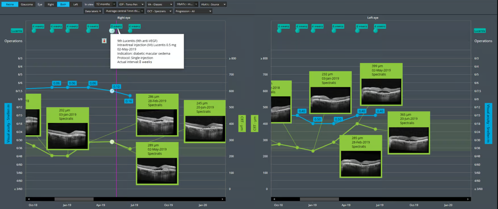Image resolution: width=498 pixels, height=209 pixels.
Task: Click right eye 289 µm CRT data point
Action: coord(112,142)
